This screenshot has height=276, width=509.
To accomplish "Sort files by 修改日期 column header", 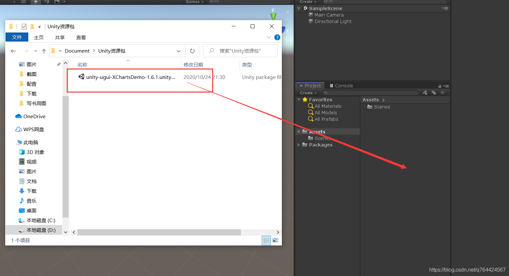I will click(x=193, y=65).
